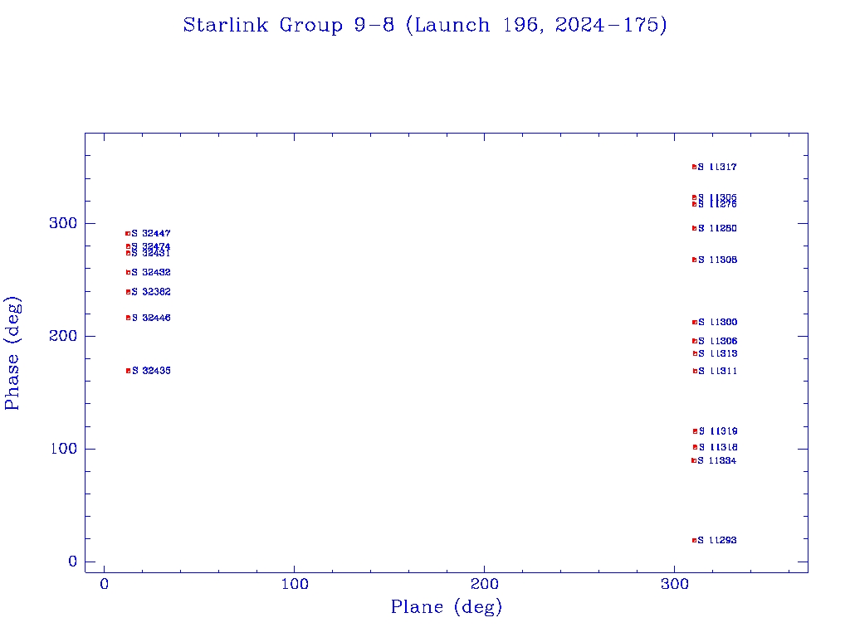The image size is (850, 637).
Task: Select the 'S 11293' satellite label
Action: (716, 540)
